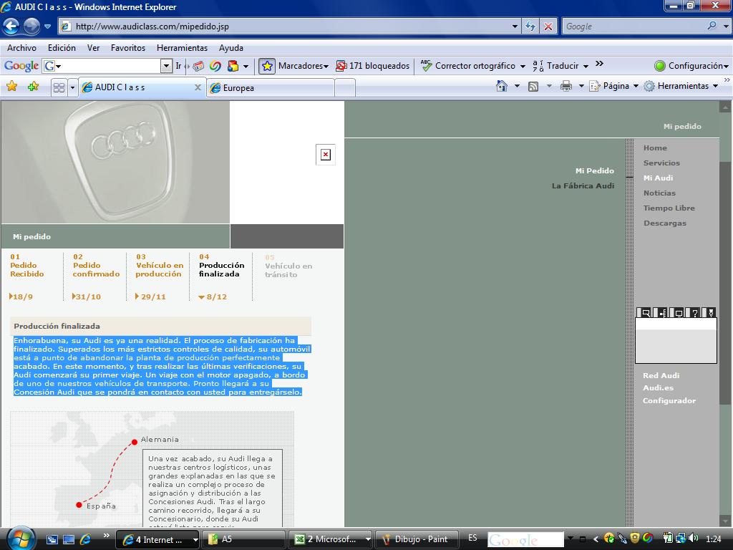733x550 pixels.
Task: Open the address bar history dropdown
Action: click(515, 26)
